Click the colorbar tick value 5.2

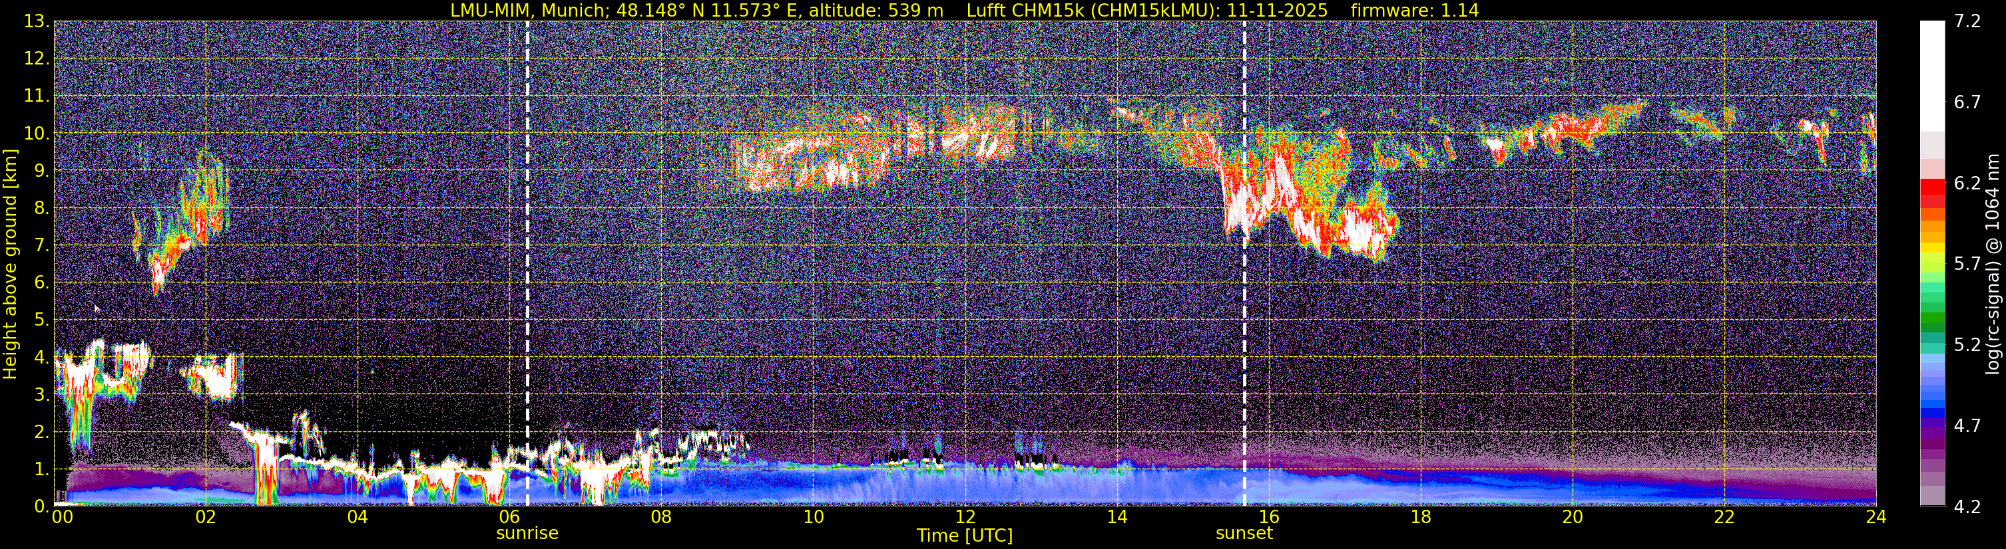click(x=1967, y=345)
